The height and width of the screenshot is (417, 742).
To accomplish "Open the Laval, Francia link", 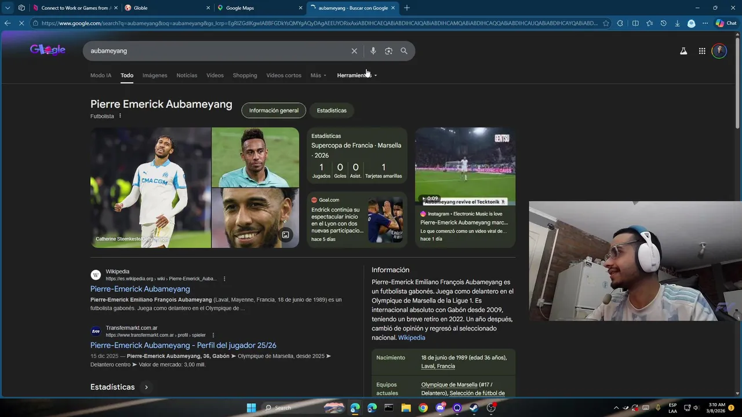I will click(x=438, y=366).
